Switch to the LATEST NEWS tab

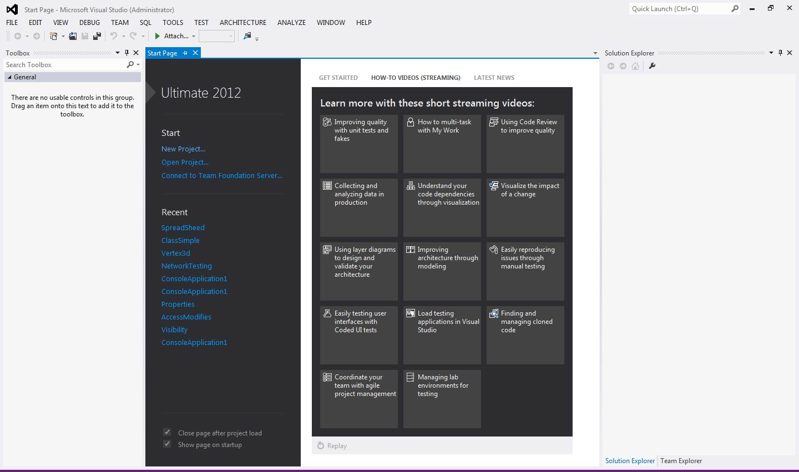click(494, 78)
